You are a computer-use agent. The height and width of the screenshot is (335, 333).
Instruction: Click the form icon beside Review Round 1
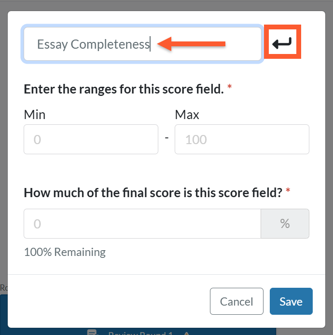click(x=92, y=332)
